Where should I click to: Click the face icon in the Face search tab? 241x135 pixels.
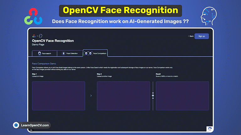(x=40, y=53)
